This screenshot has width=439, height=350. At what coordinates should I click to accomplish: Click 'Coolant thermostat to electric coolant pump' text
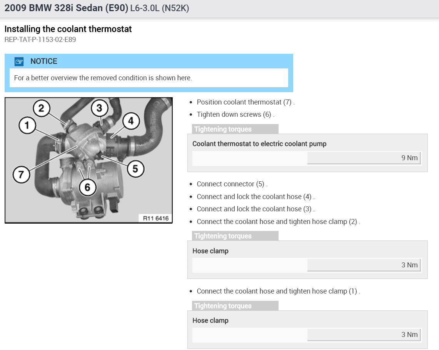click(259, 144)
